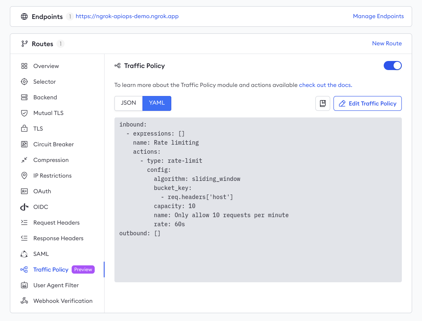This screenshot has height=321, width=422.
Task: Open the Webhook Verification section
Action: [63, 301]
